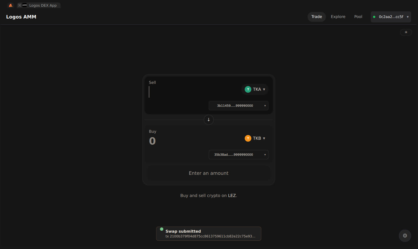Go to the Explore tab
The width and height of the screenshot is (418, 249).
(x=338, y=17)
